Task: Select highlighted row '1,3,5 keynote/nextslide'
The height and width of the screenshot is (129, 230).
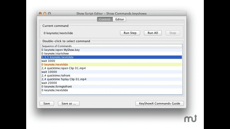Action: pyautogui.click(x=112, y=57)
